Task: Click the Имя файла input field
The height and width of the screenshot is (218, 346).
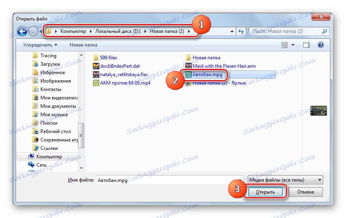Action: 169,180
